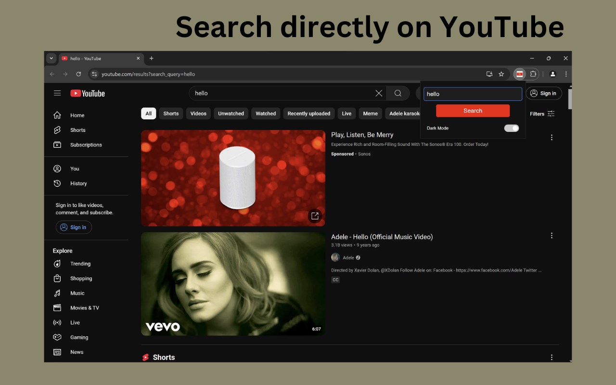
Task: Open Adele - Hello (Official Music Video) title
Action: pyautogui.click(x=382, y=237)
